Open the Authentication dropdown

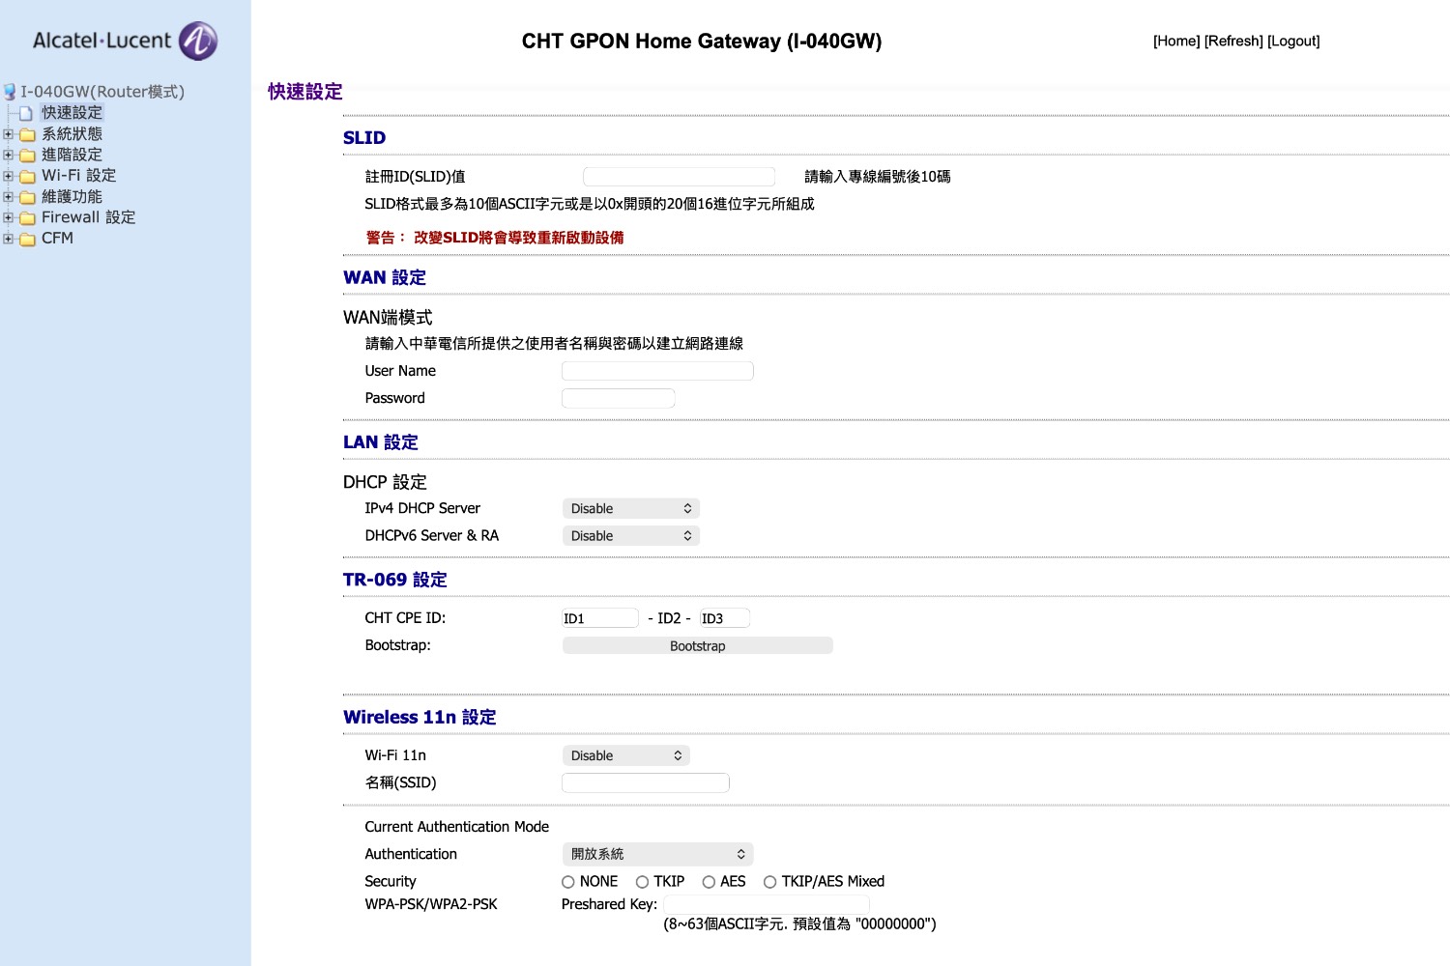(657, 855)
